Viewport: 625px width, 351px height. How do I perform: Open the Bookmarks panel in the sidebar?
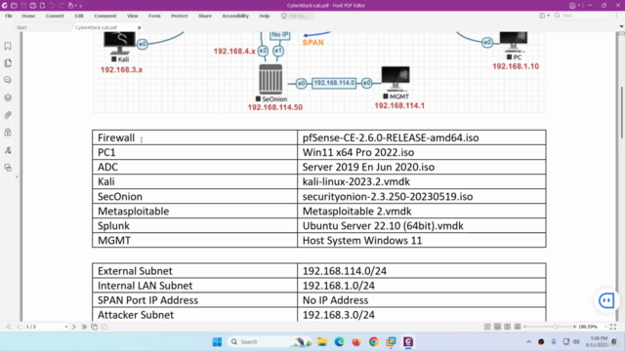click(8, 46)
